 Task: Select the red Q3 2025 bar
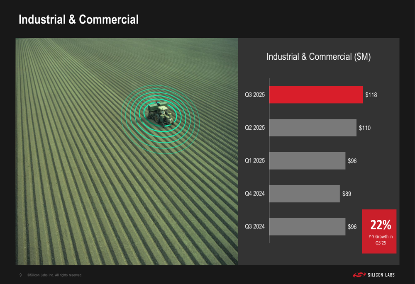click(316, 95)
